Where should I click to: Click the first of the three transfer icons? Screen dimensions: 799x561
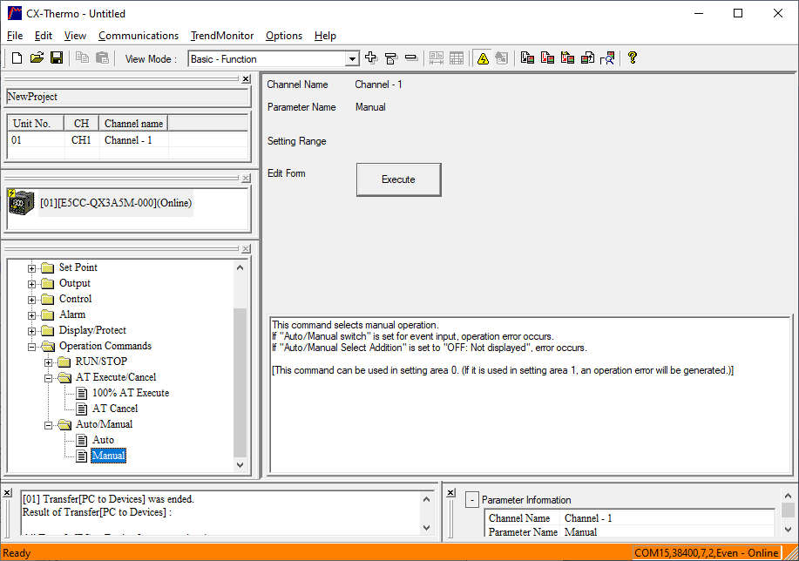(x=527, y=58)
